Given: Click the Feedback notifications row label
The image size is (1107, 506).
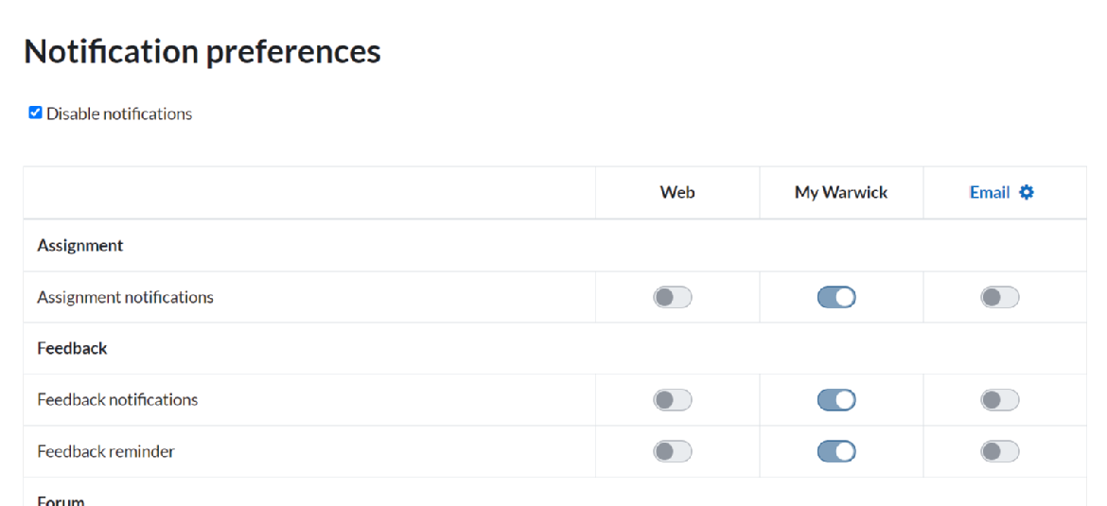Looking at the screenshot, I should (117, 400).
